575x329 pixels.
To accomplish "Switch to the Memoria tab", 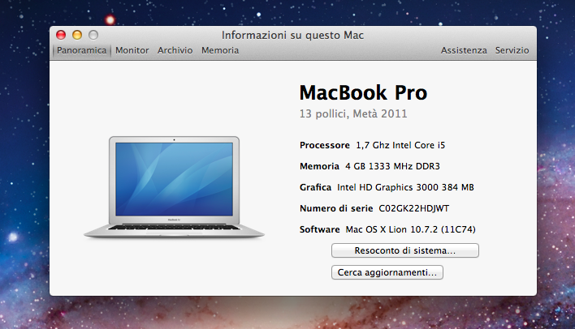I will pos(220,50).
